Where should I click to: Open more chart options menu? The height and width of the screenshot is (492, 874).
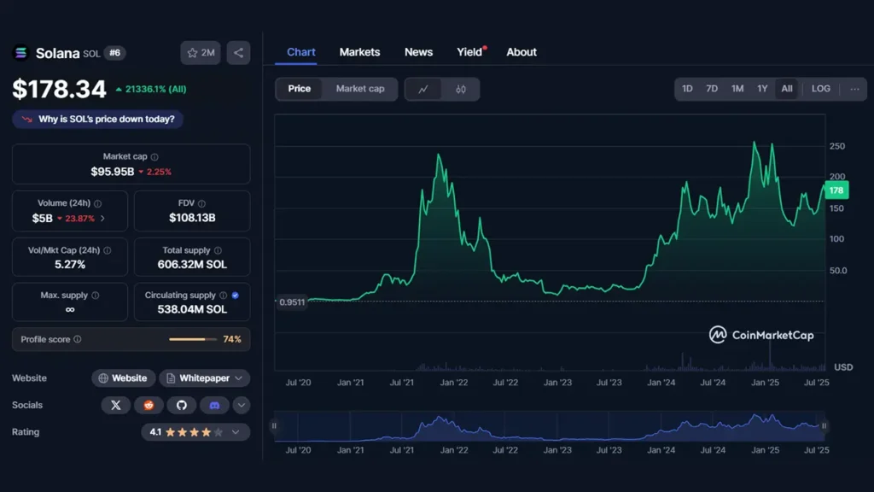pos(854,89)
